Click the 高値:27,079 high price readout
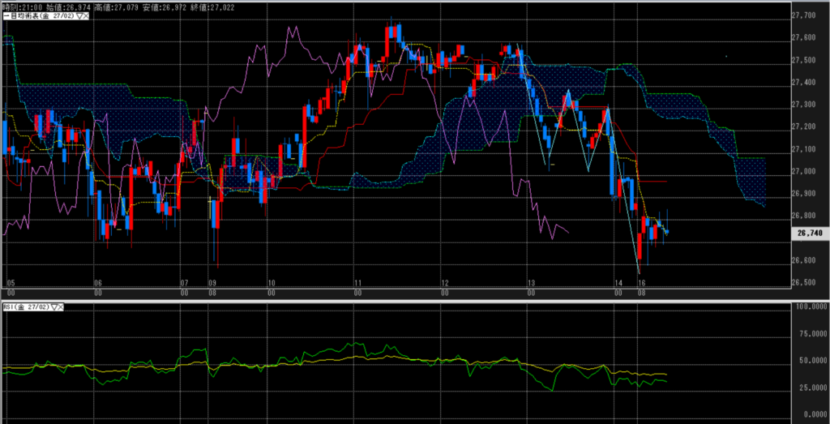This screenshot has width=830, height=424. click(118, 6)
